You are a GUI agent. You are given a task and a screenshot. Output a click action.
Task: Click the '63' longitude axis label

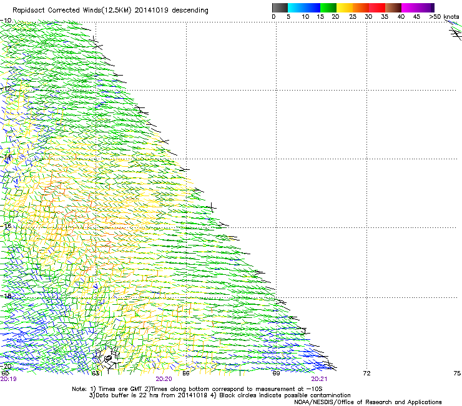[96, 374]
